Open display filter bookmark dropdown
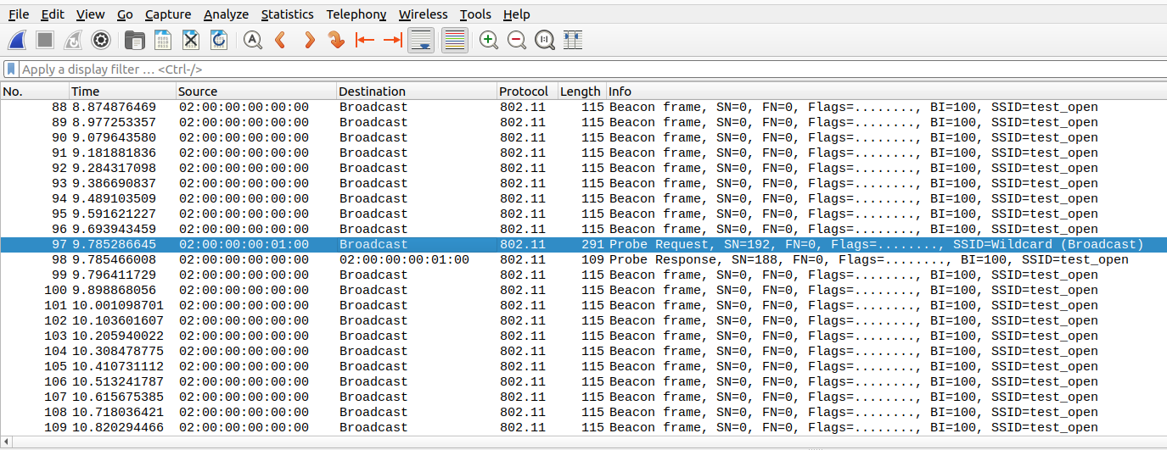1167x450 pixels. pos(11,69)
